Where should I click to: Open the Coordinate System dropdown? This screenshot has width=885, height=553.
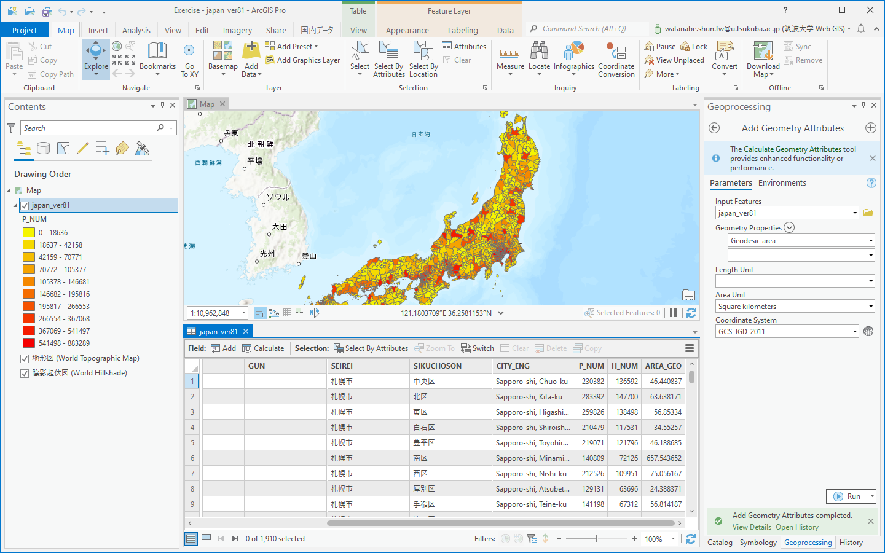(855, 332)
